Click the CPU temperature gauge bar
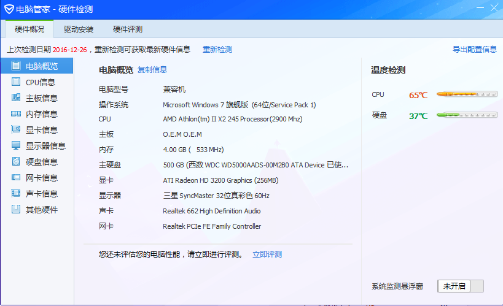Viewport: 503px width, 306px height. tap(467, 94)
